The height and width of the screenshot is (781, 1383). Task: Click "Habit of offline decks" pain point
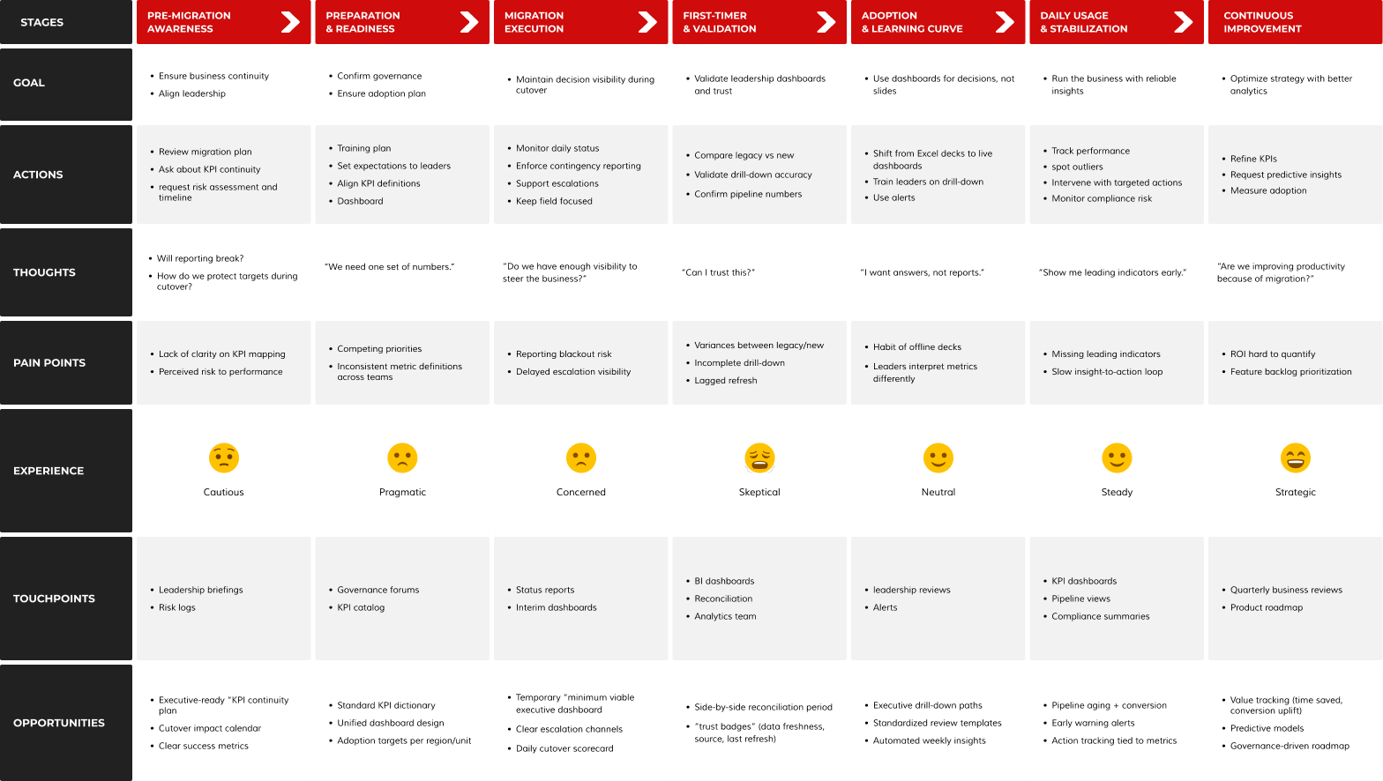pyautogui.click(x=917, y=347)
